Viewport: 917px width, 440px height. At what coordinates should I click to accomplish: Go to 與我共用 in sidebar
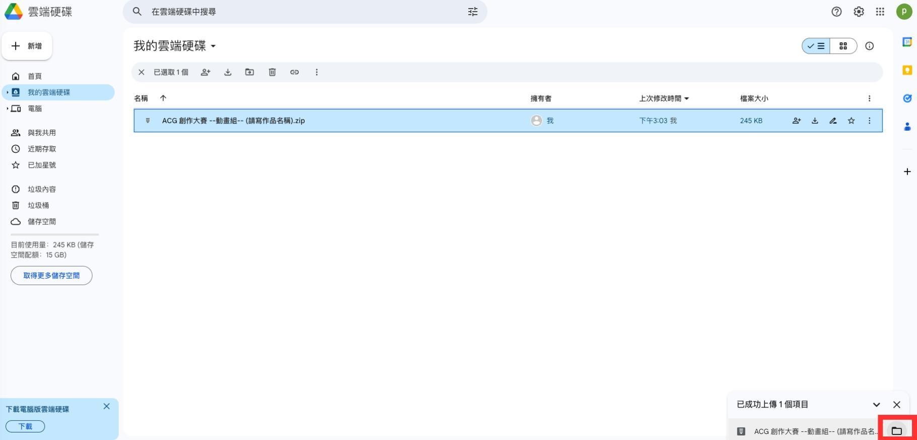coord(42,133)
